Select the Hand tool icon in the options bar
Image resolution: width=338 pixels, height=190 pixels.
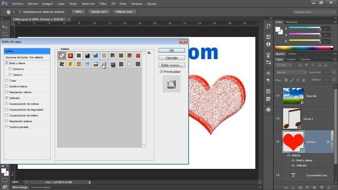tap(8, 12)
